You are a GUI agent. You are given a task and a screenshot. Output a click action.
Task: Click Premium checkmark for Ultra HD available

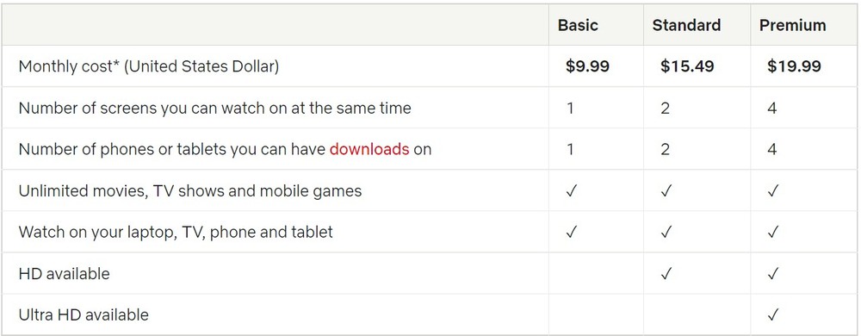[x=772, y=315]
